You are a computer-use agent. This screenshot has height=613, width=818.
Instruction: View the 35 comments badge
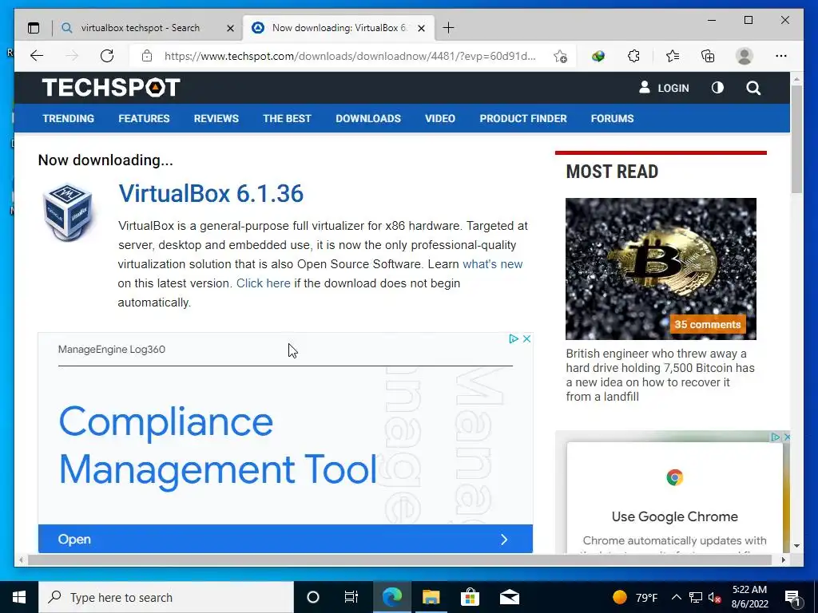pyautogui.click(x=708, y=324)
